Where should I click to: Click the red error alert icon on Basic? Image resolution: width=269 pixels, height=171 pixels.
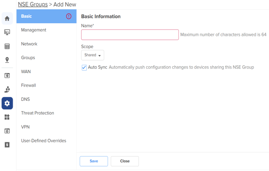[69, 16]
